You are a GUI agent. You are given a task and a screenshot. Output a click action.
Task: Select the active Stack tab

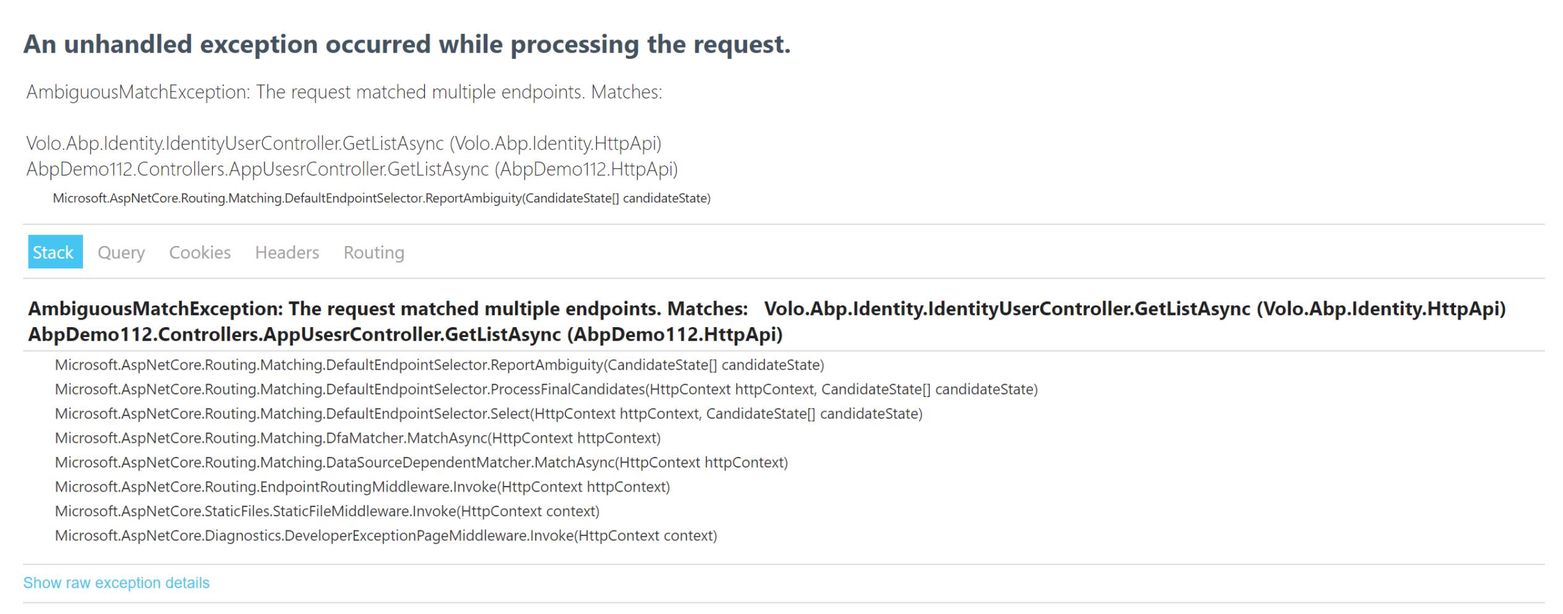pyautogui.click(x=54, y=252)
